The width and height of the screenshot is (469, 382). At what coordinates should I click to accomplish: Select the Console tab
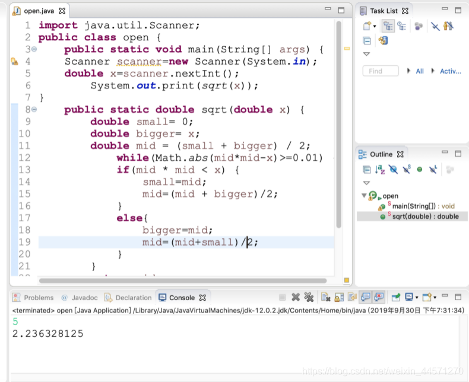182,298
